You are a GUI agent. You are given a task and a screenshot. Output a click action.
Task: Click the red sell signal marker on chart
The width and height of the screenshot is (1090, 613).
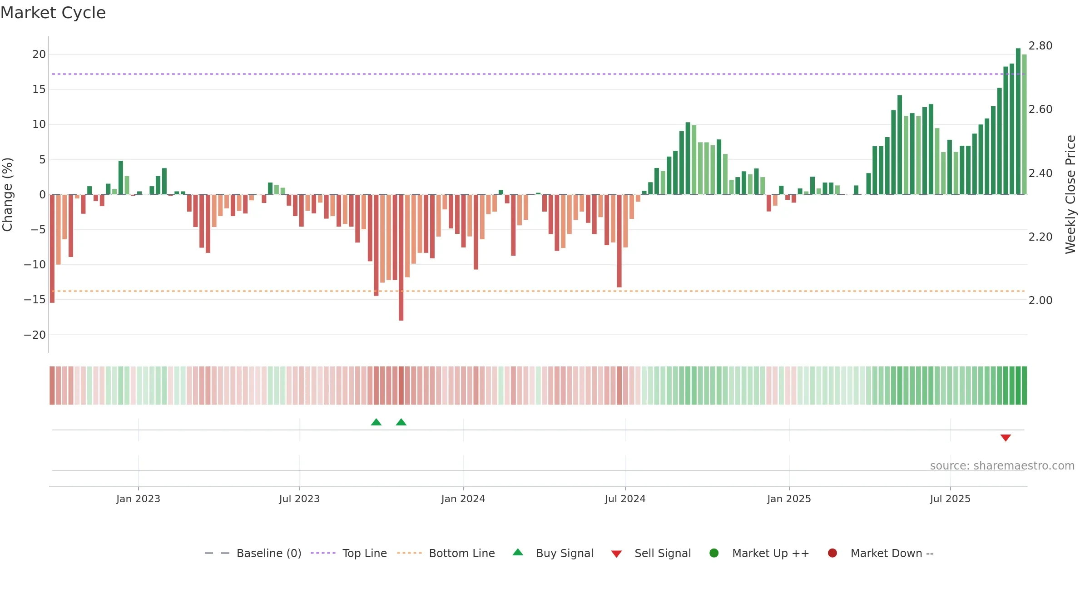pos(1006,438)
